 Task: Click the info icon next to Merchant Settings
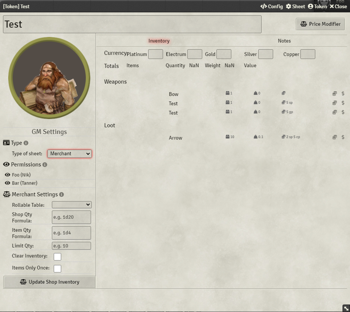click(x=62, y=194)
